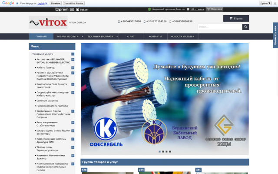Expand Клеммники Наконечники category
This screenshot has width=278, height=174.
pyautogui.click(x=73, y=156)
